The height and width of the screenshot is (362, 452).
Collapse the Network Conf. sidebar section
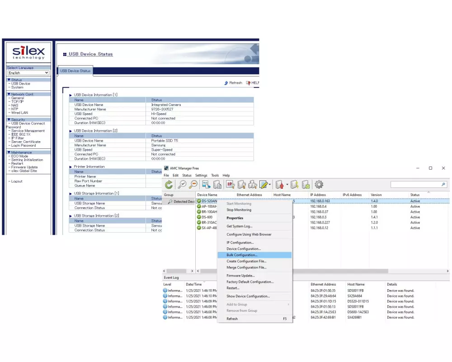(x=9, y=94)
